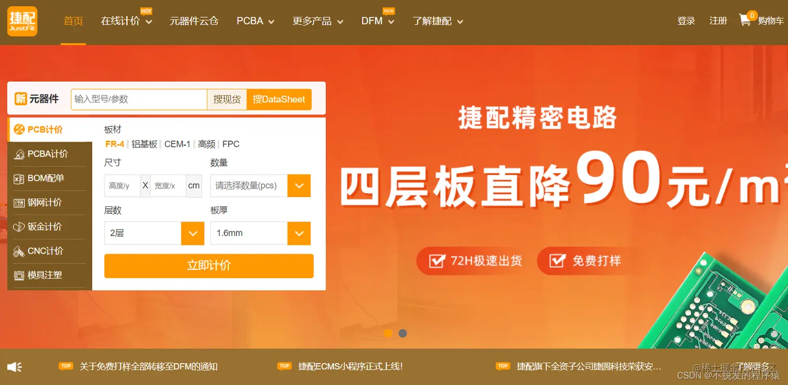
Task: Select CEM-1 board material
Action: tap(177, 144)
